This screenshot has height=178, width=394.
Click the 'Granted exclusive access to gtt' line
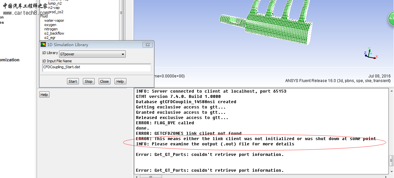(181, 112)
